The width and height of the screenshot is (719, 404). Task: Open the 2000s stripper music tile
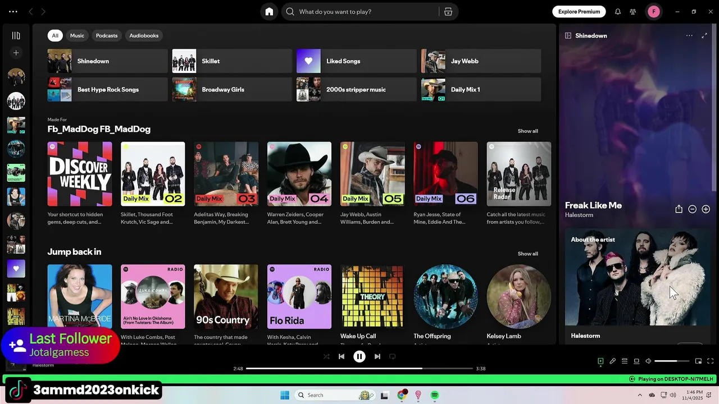coord(356,90)
